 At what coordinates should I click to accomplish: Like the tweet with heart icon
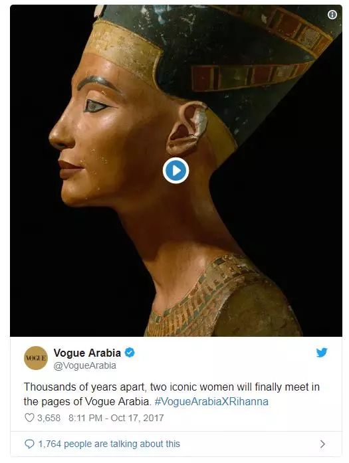29,418
